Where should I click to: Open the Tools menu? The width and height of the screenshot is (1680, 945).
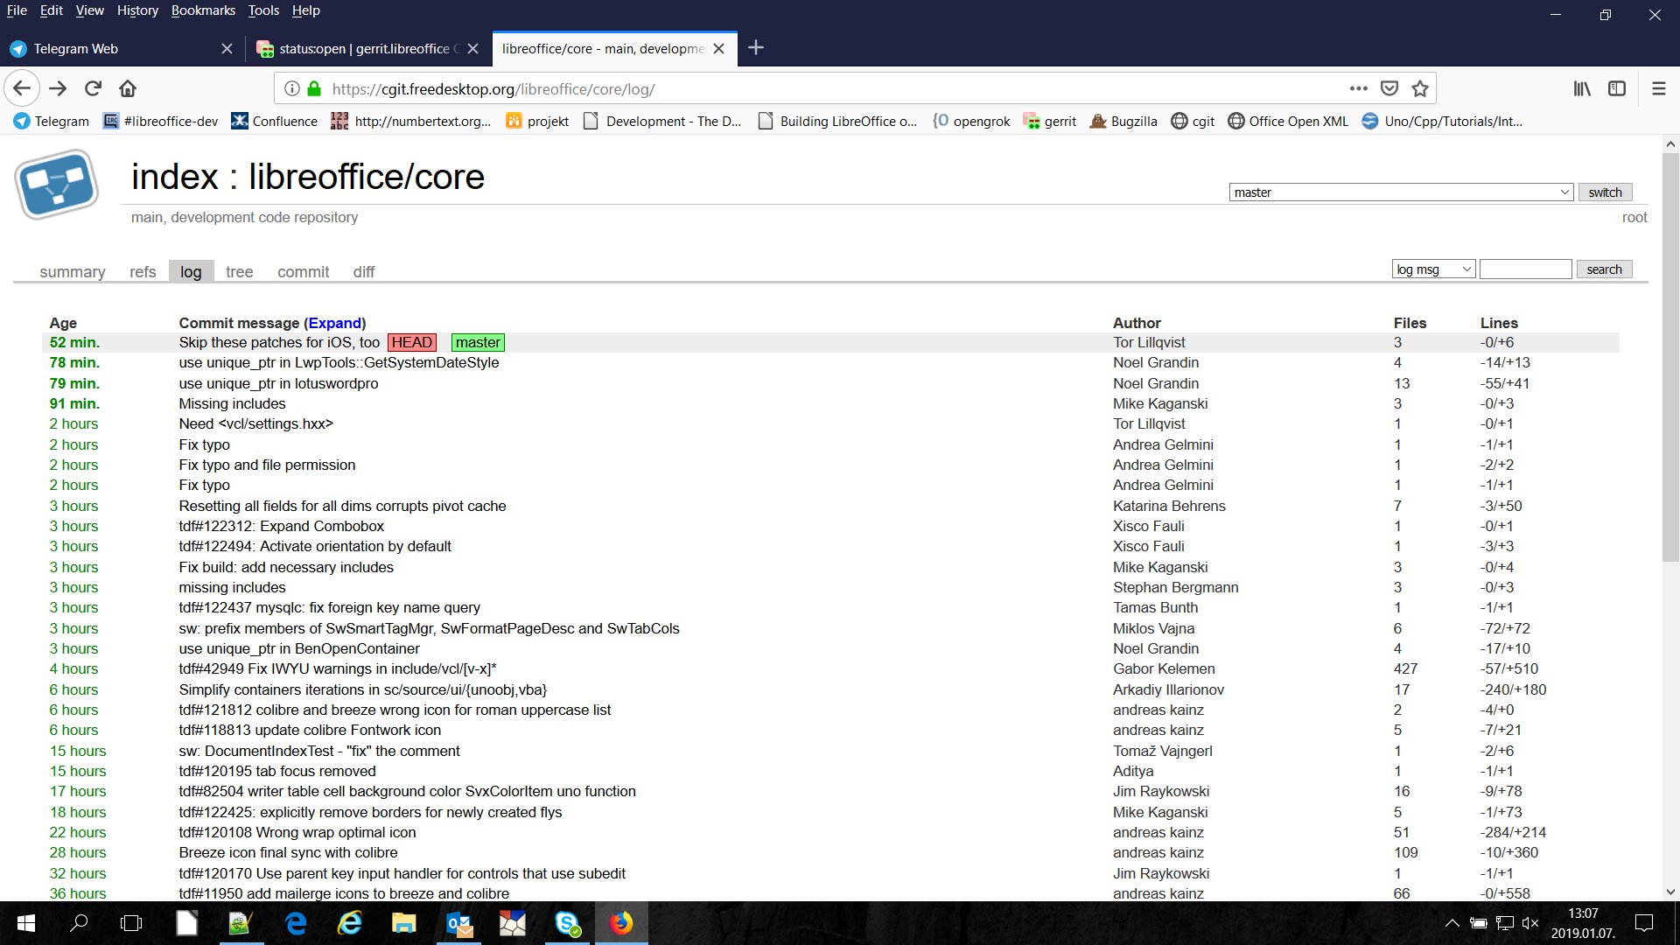pos(263,10)
